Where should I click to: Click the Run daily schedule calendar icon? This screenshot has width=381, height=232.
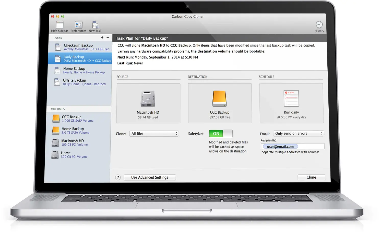[x=291, y=98]
